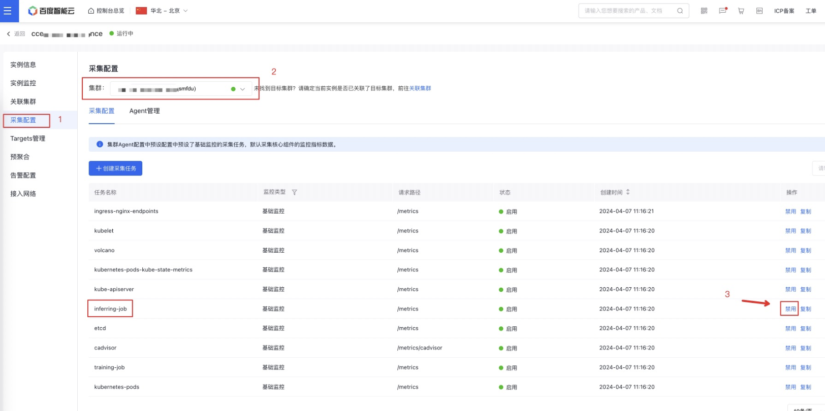Sort by 创建时间 column arrows
Screen dimensions: 825x411
point(628,192)
